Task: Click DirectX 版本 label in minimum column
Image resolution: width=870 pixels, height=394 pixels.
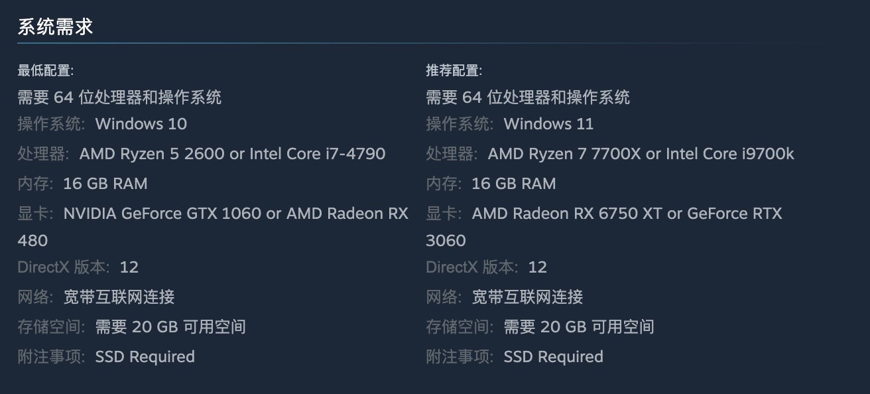Action: pyautogui.click(x=63, y=267)
